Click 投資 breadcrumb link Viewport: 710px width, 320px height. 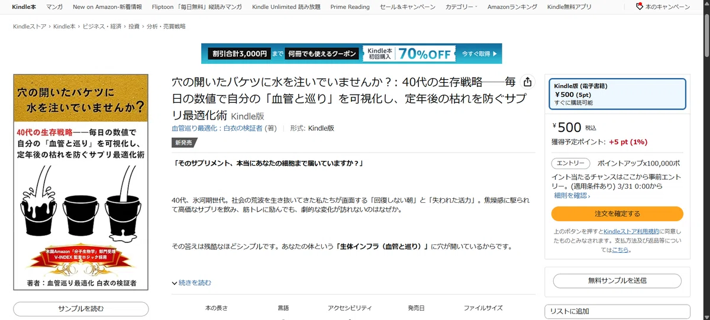[x=134, y=27]
